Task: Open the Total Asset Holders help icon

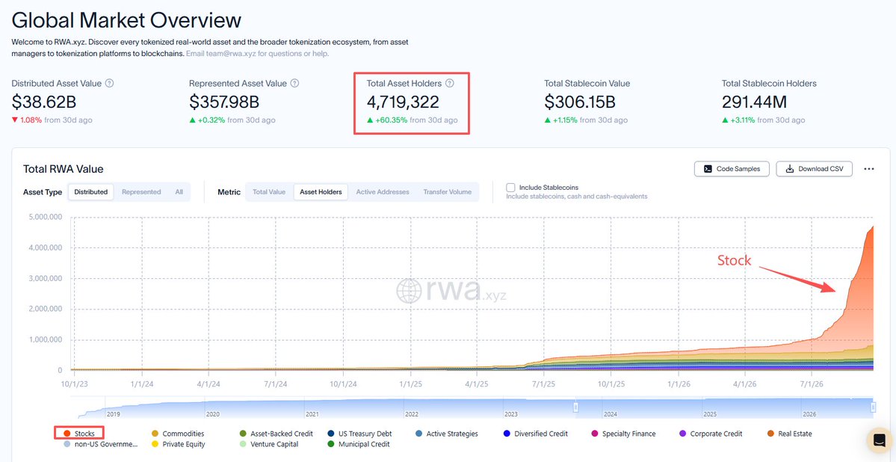Action: pos(450,83)
